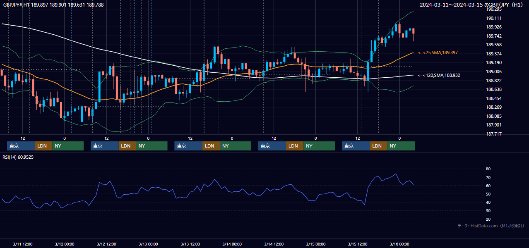529x248 pixels.
Task: Click price axis label 190.111
Action: pos(494,18)
